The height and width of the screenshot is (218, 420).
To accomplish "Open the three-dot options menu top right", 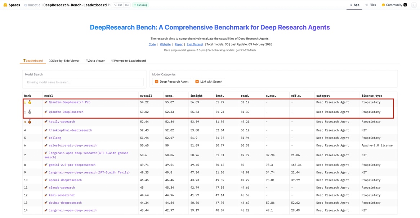I will [x=414, y=5].
